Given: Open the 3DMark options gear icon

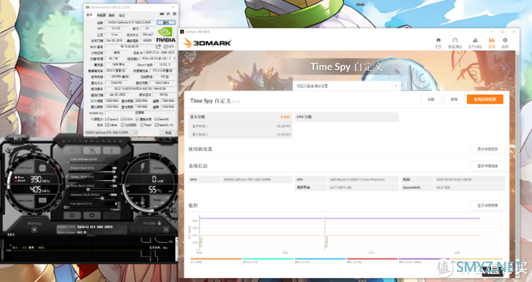Looking at the screenshot, I should click(505, 40).
